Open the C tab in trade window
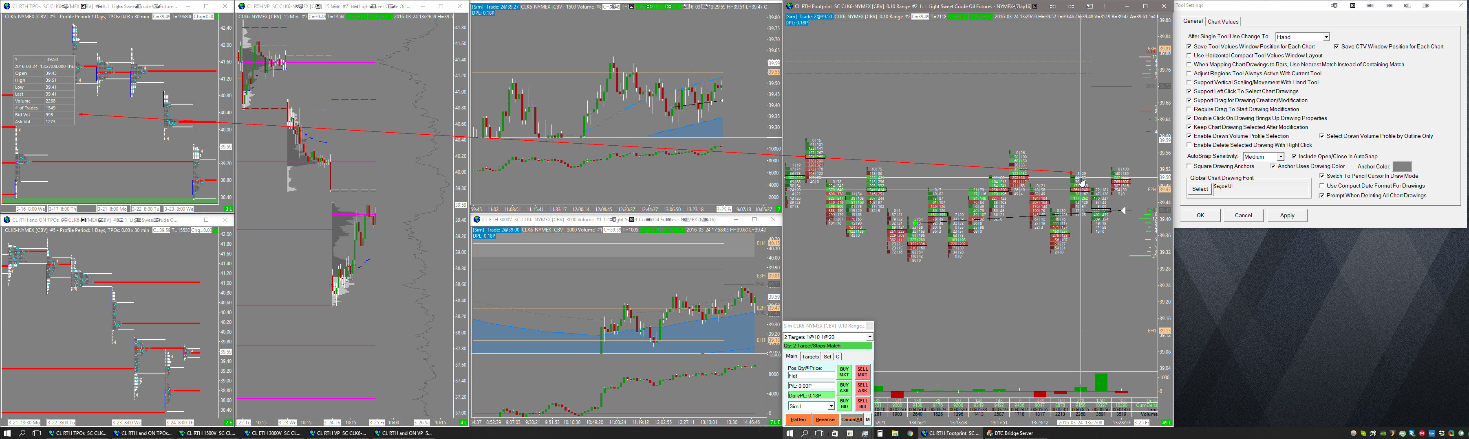This screenshot has height=439, width=1469. point(838,356)
